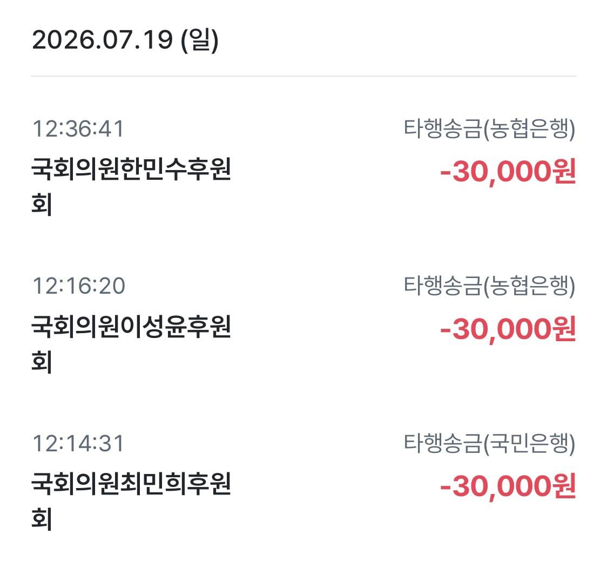Click the year 2026 in the date
607x562 pixels.
[63, 40]
